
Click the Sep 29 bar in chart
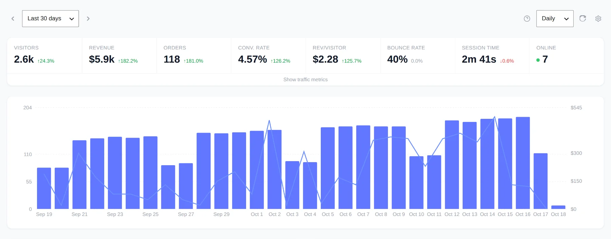tap(221, 171)
